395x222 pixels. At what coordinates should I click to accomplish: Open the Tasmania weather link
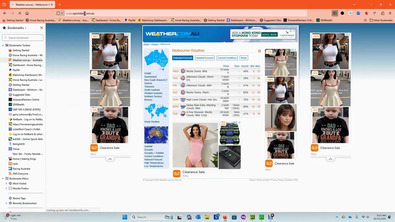point(149,87)
